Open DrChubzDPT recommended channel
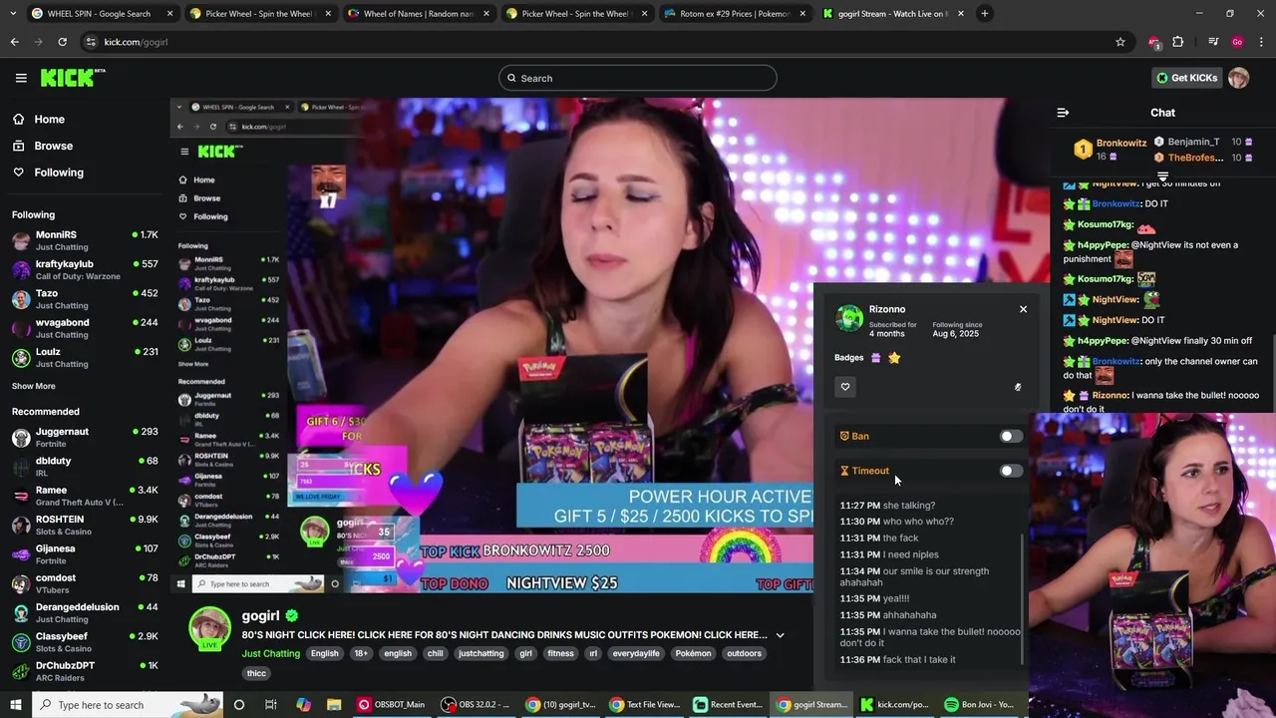Image resolution: width=1276 pixels, height=718 pixels. (85, 671)
